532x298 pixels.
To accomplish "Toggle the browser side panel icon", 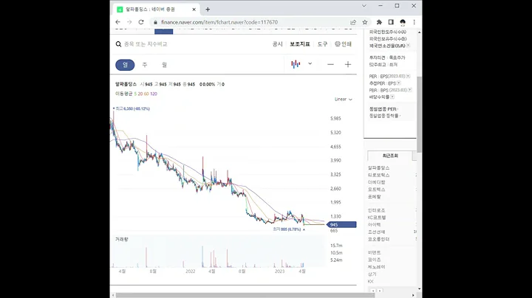I will tap(391, 22).
